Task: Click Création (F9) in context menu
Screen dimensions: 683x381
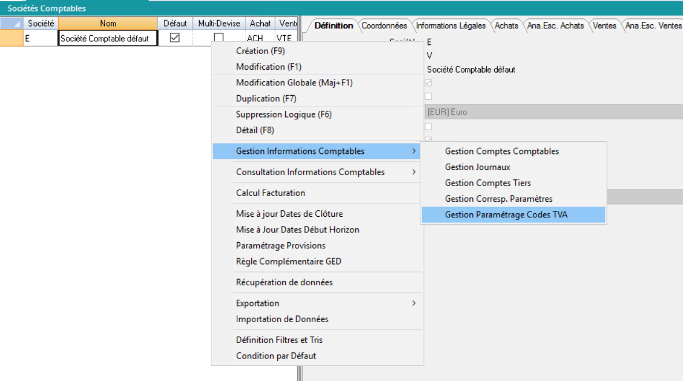Action: click(x=260, y=51)
